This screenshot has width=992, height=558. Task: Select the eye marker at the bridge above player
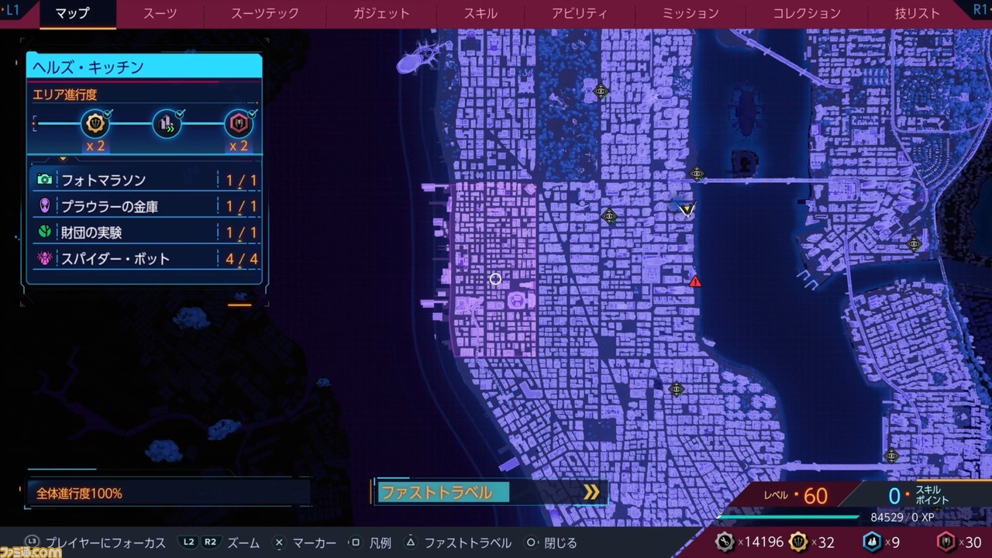pyautogui.click(x=697, y=174)
